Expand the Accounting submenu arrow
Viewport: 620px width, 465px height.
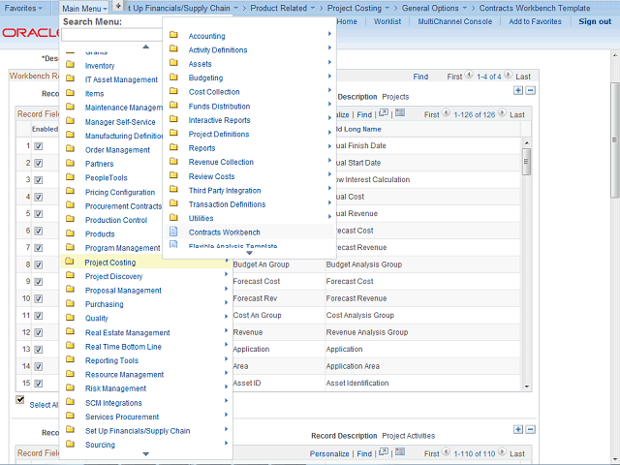tap(329, 34)
